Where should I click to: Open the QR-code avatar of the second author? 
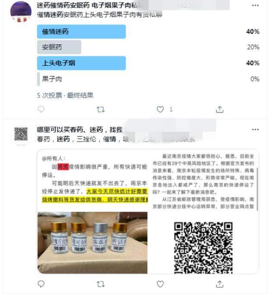click(x=21, y=135)
